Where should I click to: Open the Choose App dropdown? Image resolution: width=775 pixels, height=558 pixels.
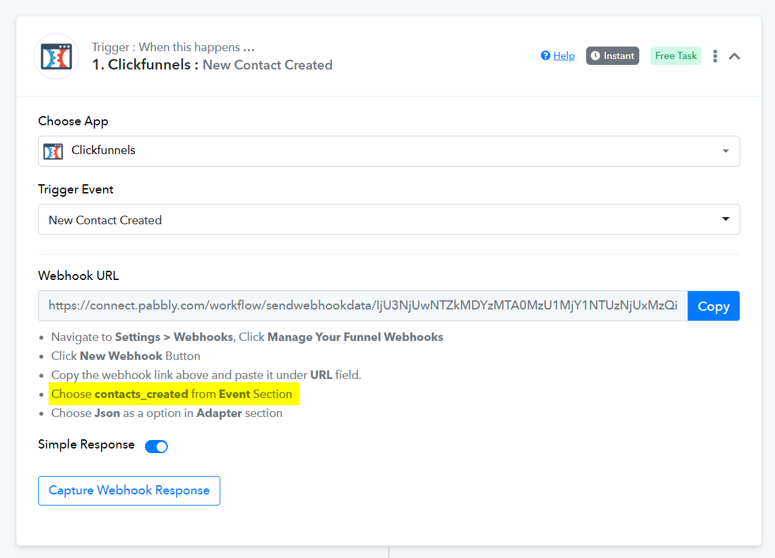[389, 151]
